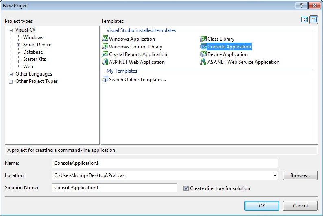
Task: Click the Console Application template icon
Action: [x=203, y=46]
